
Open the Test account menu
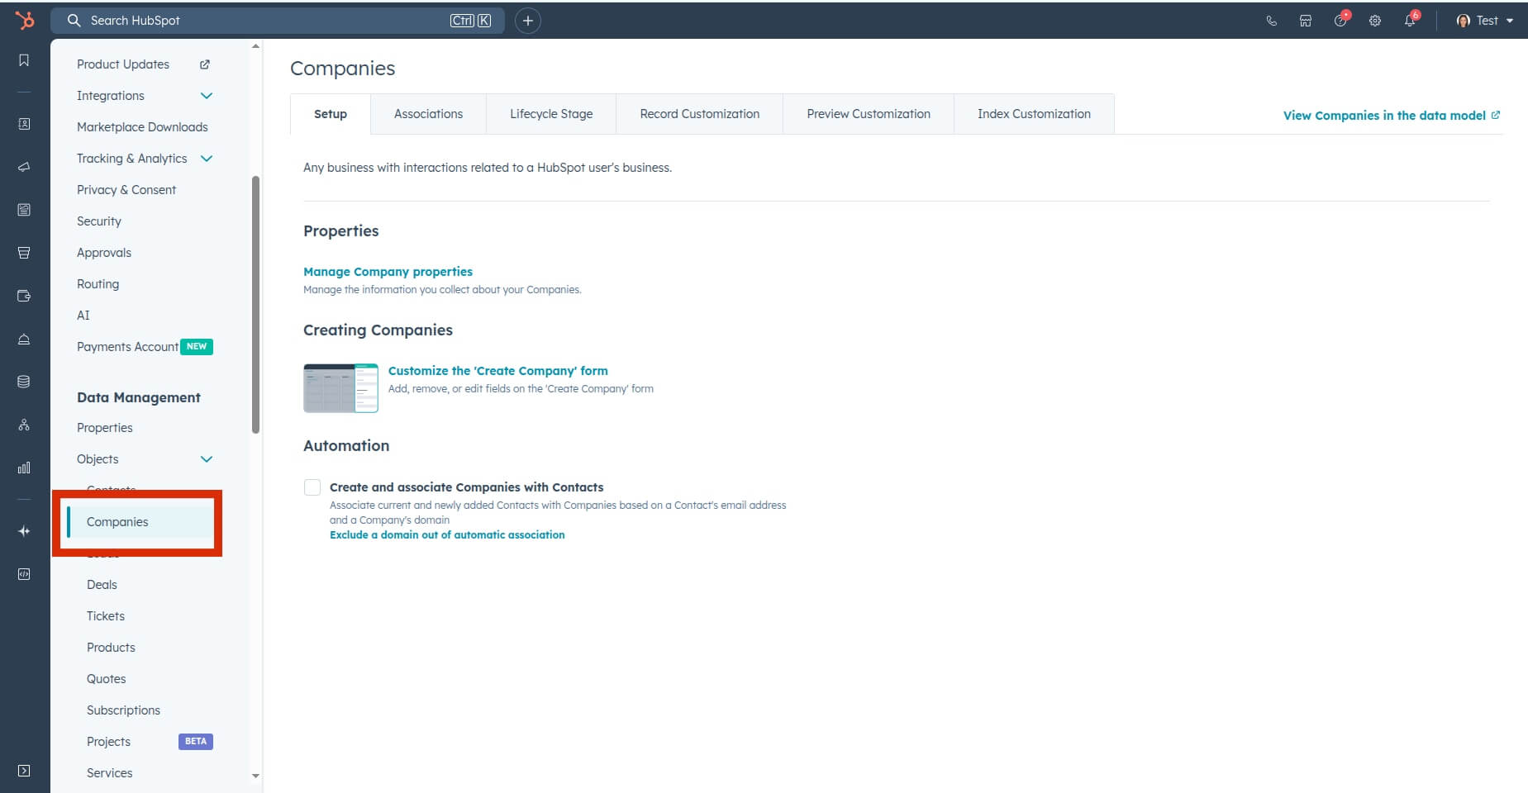click(1483, 20)
